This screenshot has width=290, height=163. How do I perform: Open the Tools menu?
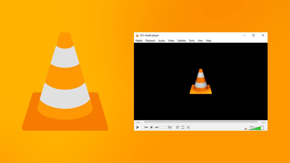click(x=192, y=41)
